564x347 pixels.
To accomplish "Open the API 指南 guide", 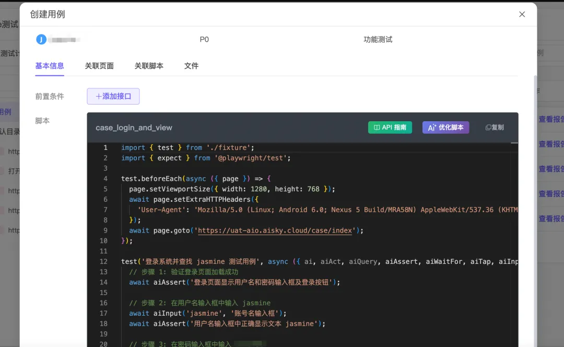I will click(x=390, y=128).
